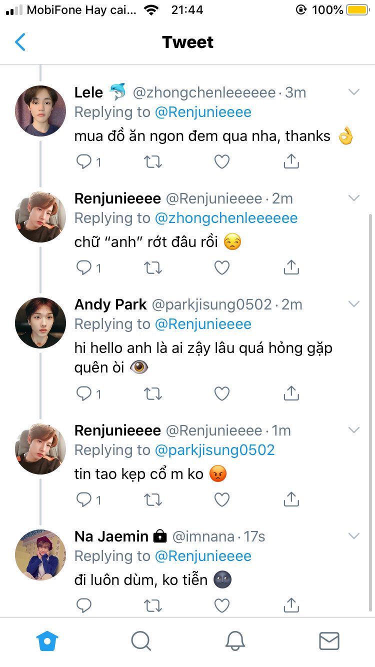
Task: Retweet Andy Park's reply
Action: 152,394
